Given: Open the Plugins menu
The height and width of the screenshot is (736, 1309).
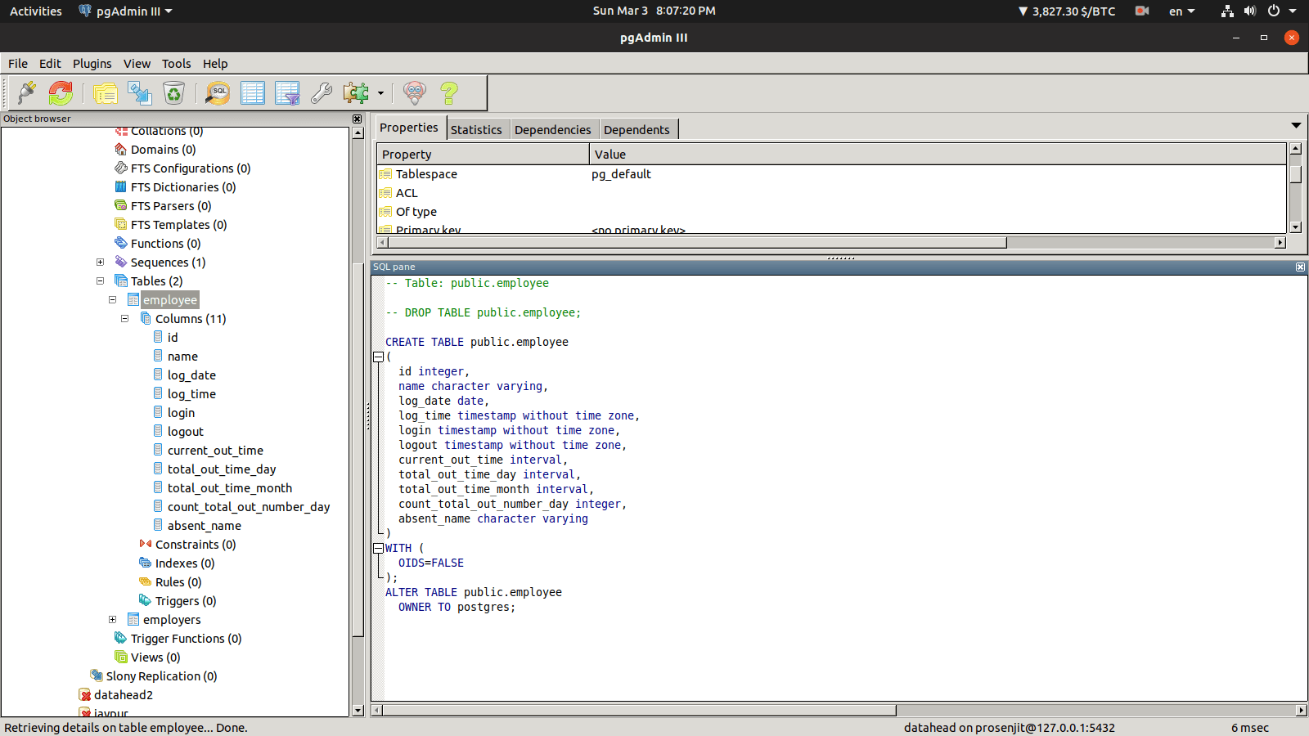Looking at the screenshot, I should [92, 64].
